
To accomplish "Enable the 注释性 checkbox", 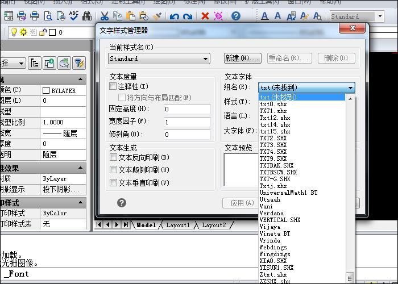I will click(113, 86).
